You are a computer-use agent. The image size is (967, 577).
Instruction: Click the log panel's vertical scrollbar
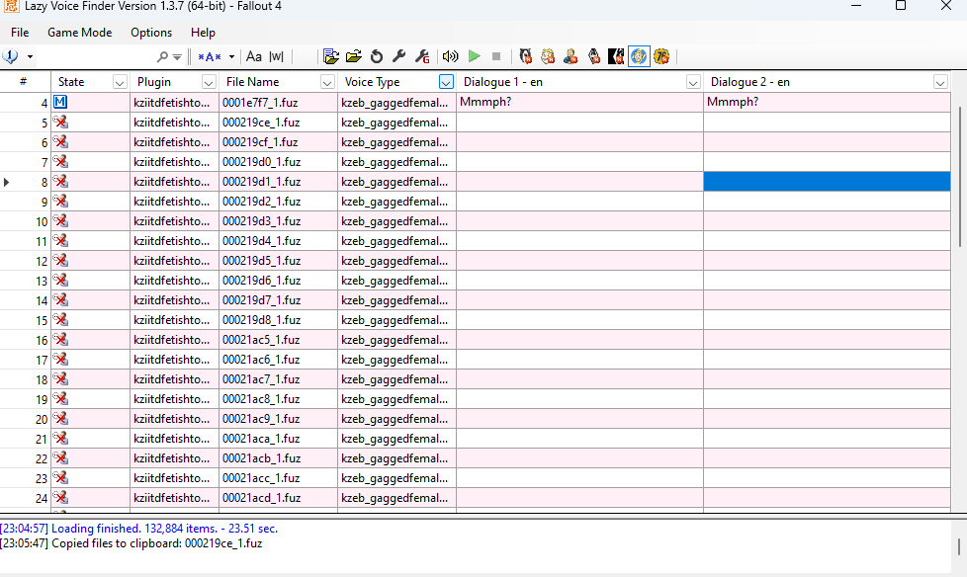tap(959, 546)
